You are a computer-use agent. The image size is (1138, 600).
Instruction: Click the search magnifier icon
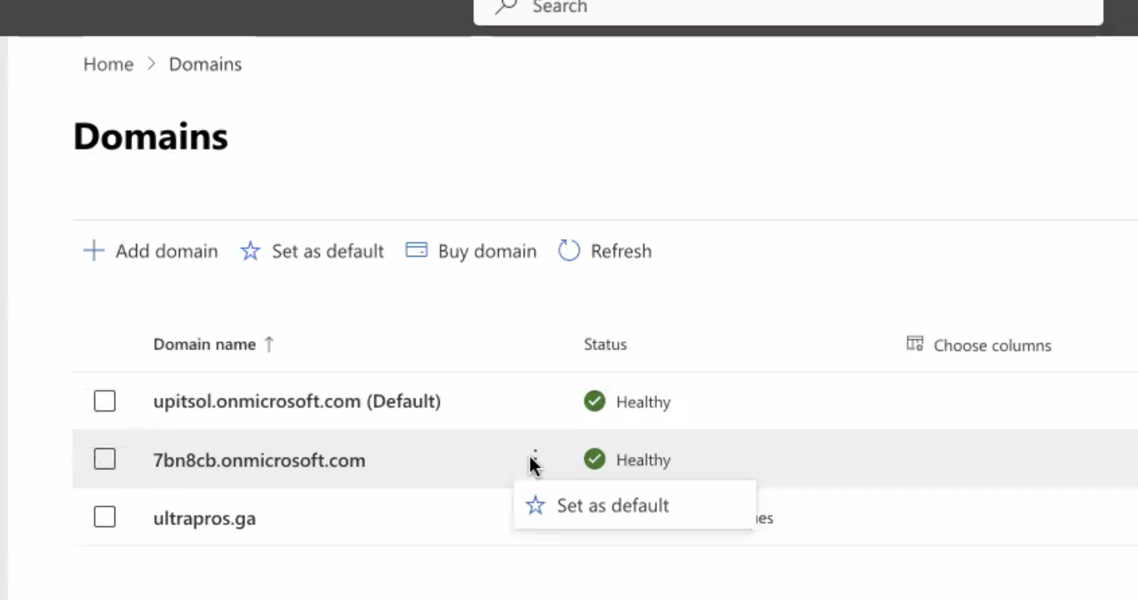click(x=504, y=6)
